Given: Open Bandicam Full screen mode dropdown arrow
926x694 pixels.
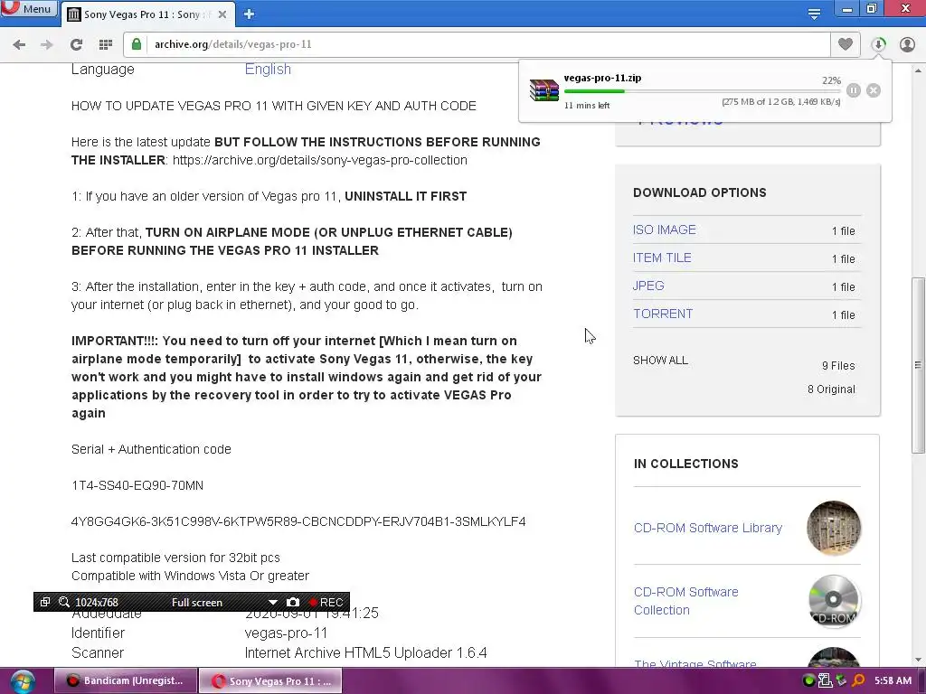Looking at the screenshot, I should (272, 602).
